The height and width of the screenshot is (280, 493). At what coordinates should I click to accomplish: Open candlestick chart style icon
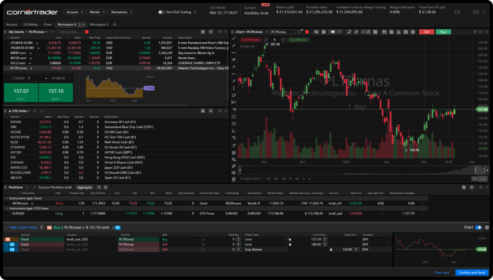324,32
